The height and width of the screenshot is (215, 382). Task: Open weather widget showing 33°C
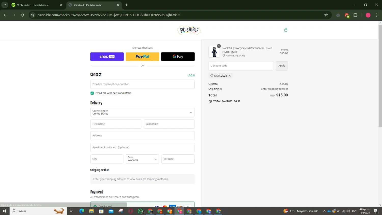(x=301, y=211)
